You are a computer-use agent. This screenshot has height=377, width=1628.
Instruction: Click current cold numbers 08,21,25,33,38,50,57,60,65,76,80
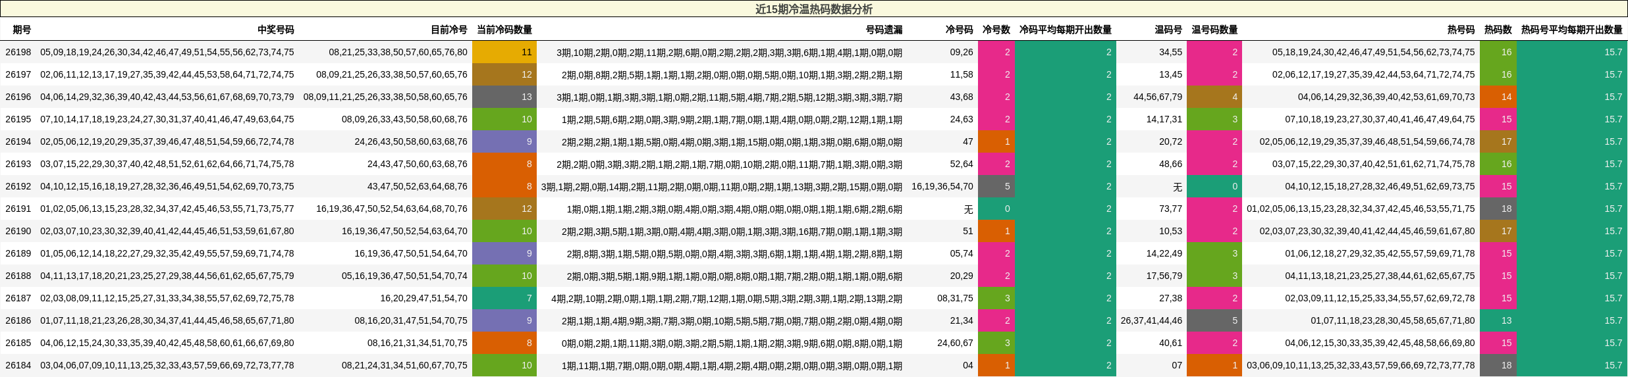tap(398, 52)
